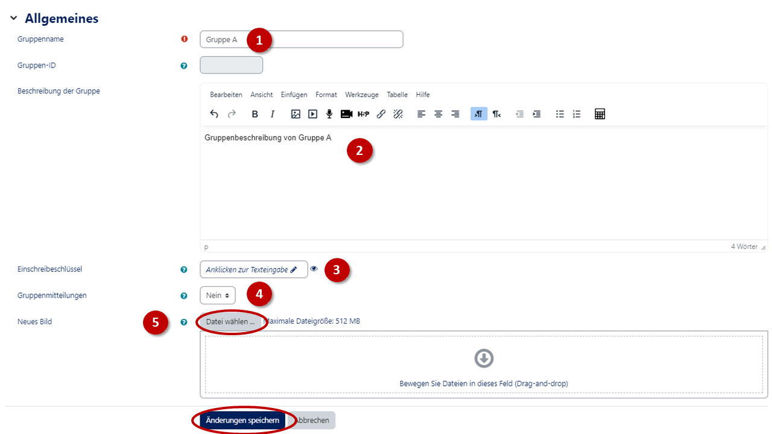Click the Datei wählen button
The width and height of the screenshot is (772, 434).
coord(230,322)
